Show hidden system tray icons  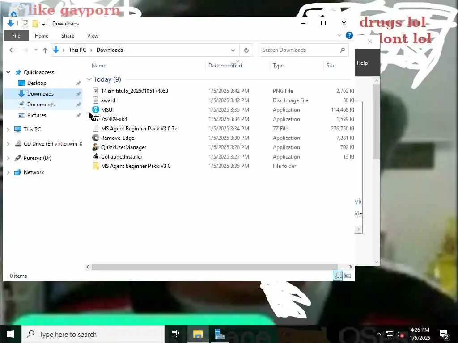click(x=378, y=334)
